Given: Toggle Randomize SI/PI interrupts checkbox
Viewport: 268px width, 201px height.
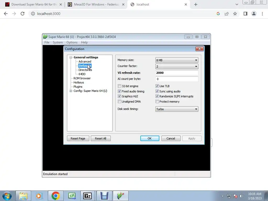Looking at the screenshot, I should (157, 96).
